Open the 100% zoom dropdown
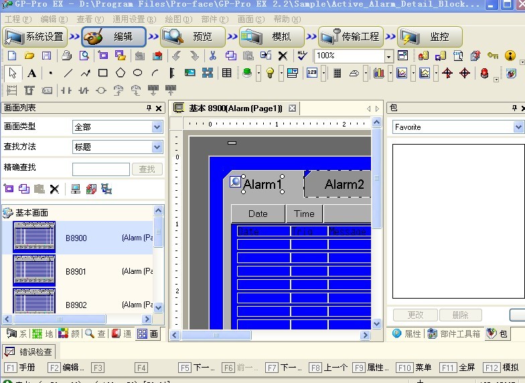525x383 pixels. [x=389, y=56]
